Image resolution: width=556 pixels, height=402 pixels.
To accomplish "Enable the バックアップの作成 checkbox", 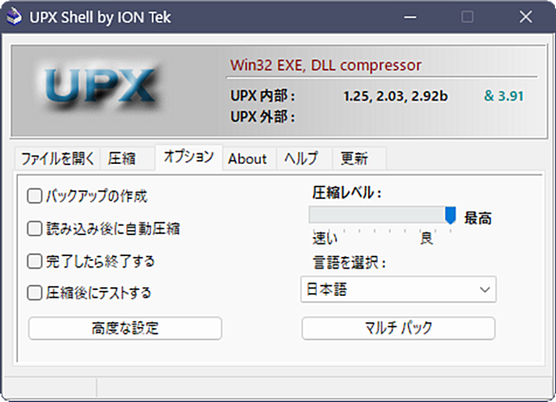I will click(x=35, y=196).
